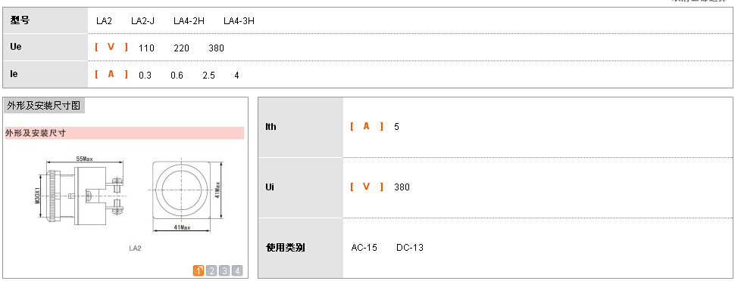The image size is (738, 281).
Task: Click the orange [A] unit beside Ith
Action: (367, 126)
